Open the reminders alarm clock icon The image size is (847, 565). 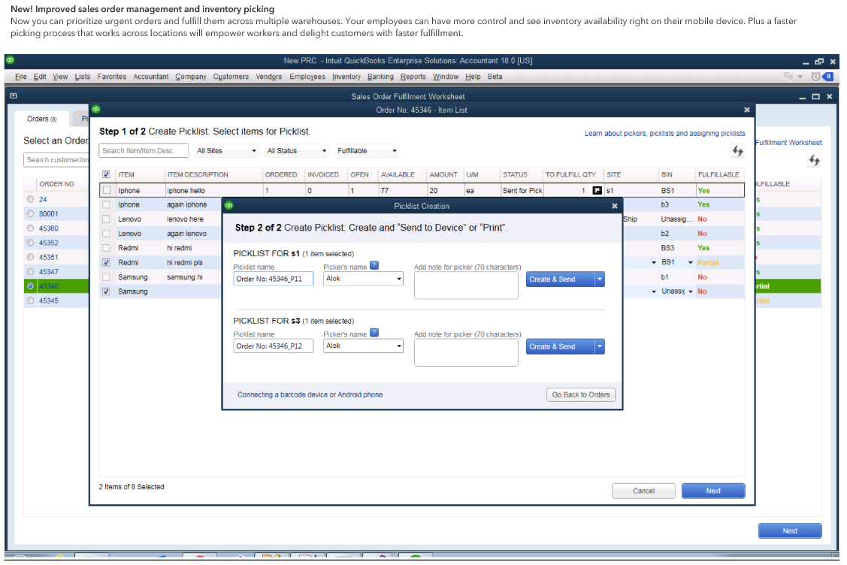click(815, 77)
